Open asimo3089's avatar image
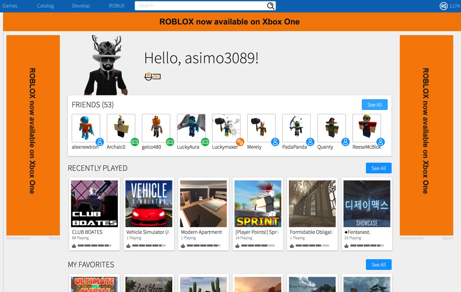The height and width of the screenshot is (292, 461). (106, 65)
